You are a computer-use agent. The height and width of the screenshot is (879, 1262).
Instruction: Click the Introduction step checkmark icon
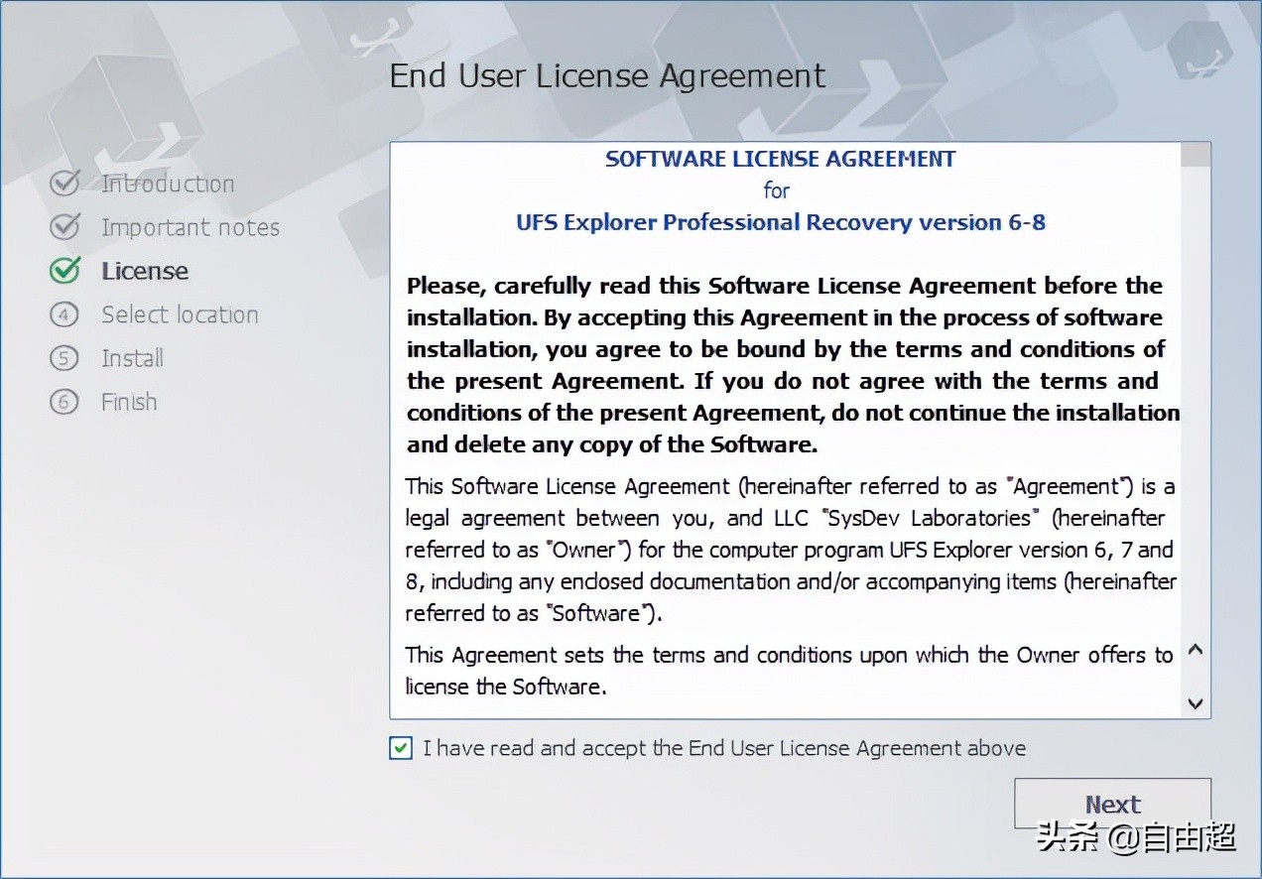tap(64, 184)
